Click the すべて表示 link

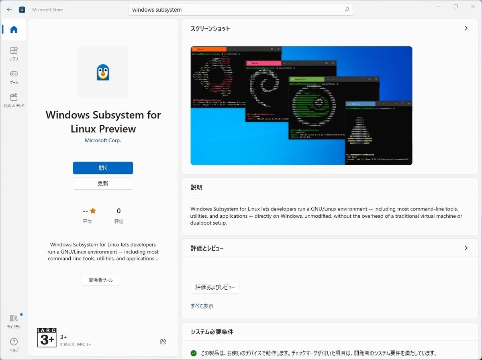(202, 306)
